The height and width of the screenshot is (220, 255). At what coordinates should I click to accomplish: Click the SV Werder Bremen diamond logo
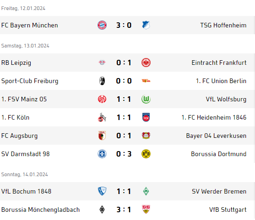pyautogui.click(x=146, y=191)
